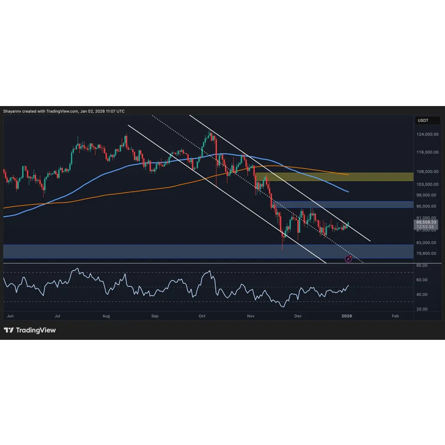Click the TradingView logo
The height and width of the screenshot is (445, 445).
(x=30, y=330)
